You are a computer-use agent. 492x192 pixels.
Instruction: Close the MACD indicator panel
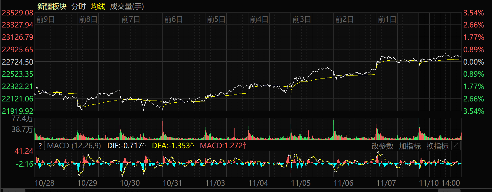tap(456, 146)
